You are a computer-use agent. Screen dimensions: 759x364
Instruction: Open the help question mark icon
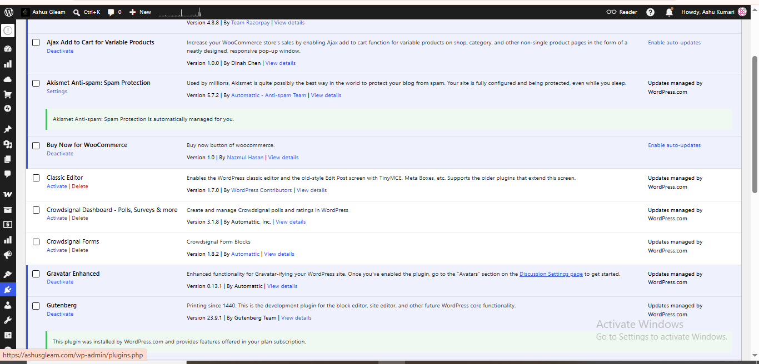coord(651,12)
